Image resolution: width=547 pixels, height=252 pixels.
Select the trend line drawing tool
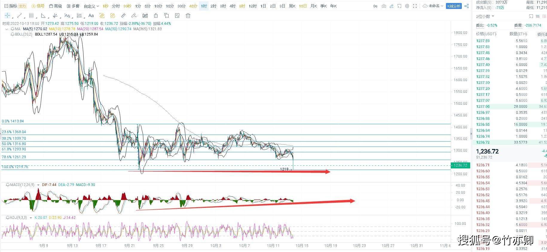[19, 16]
